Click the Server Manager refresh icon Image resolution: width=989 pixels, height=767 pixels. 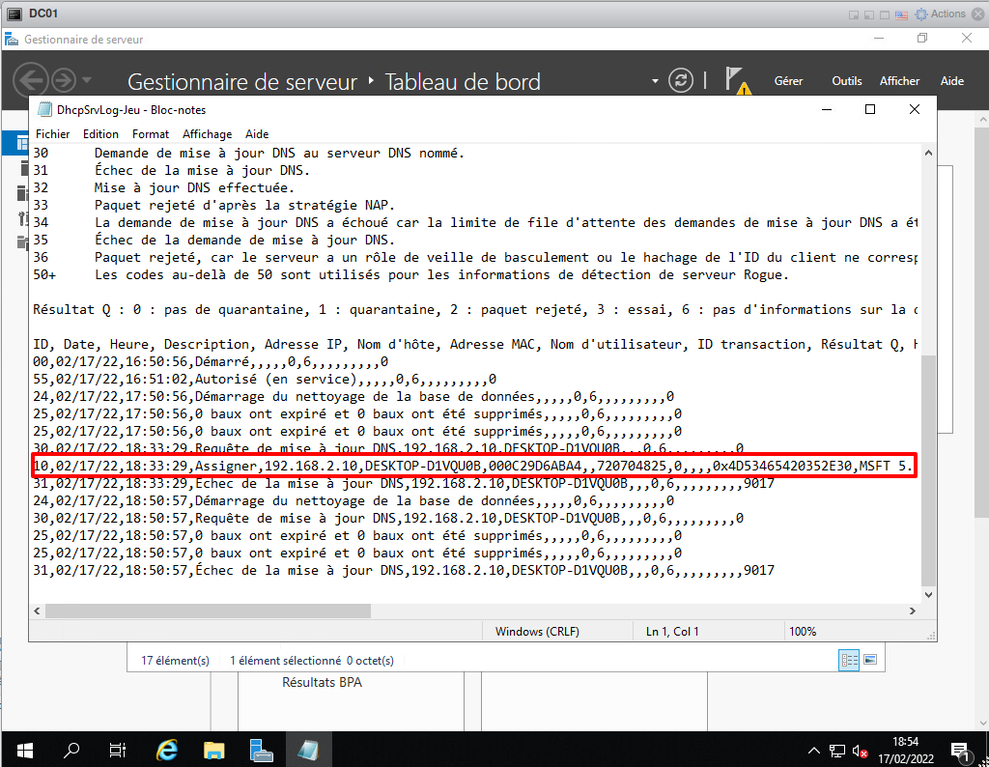point(681,80)
